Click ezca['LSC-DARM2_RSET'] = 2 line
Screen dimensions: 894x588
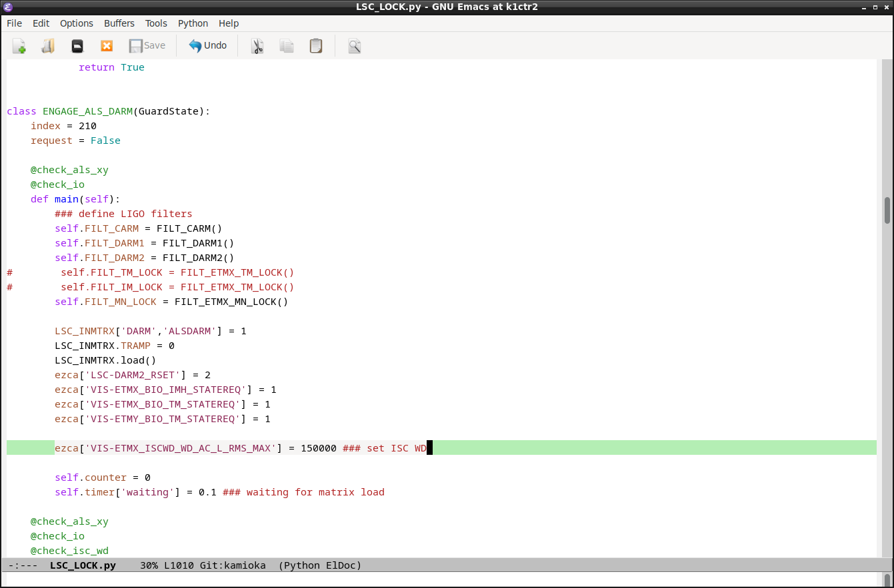tap(133, 375)
